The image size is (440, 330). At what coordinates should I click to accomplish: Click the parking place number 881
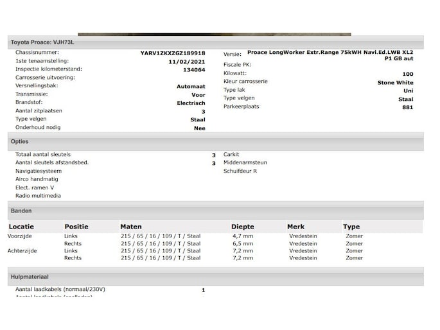[x=407, y=107]
